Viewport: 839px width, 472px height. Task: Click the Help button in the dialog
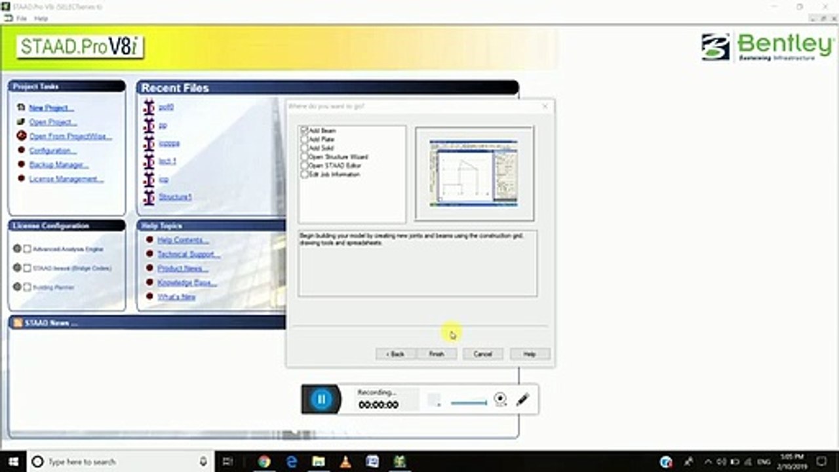530,354
